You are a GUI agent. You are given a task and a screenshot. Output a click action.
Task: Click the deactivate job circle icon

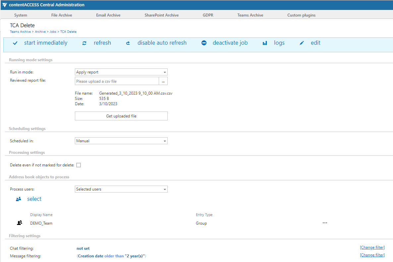coord(204,43)
